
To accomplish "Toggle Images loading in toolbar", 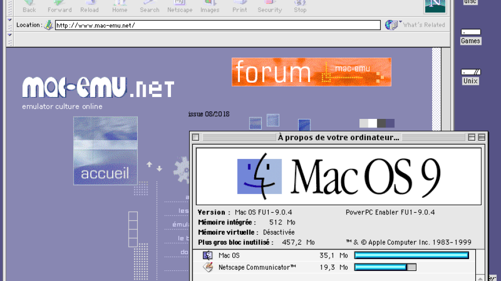I will [209, 6].
